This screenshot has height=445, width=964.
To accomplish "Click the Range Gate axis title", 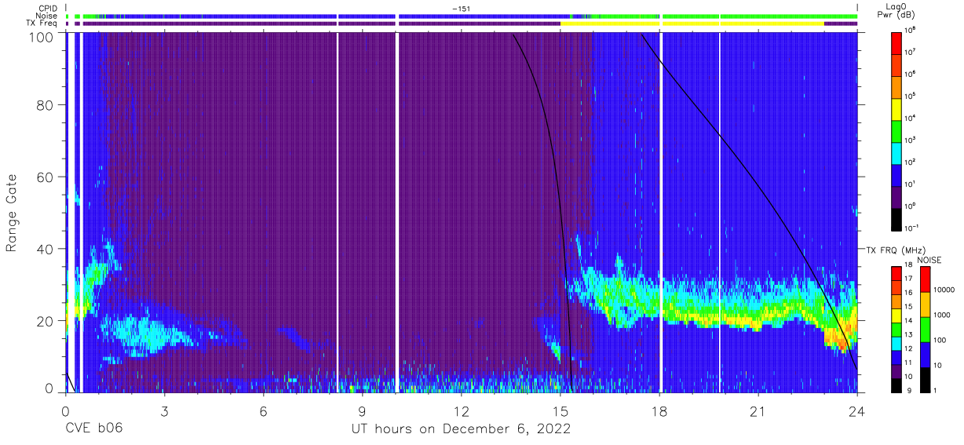I will 12,213.
